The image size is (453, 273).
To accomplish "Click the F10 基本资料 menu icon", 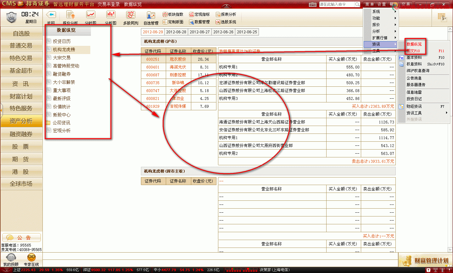I will tap(401, 57).
